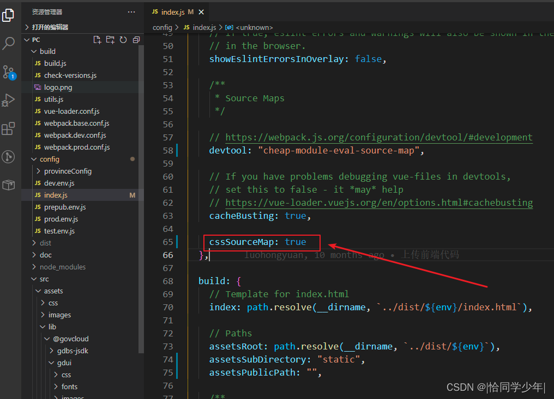This screenshot has width=554, height=399.
Task: Collapse all folders in explorer
Action: tap(136, 40)
